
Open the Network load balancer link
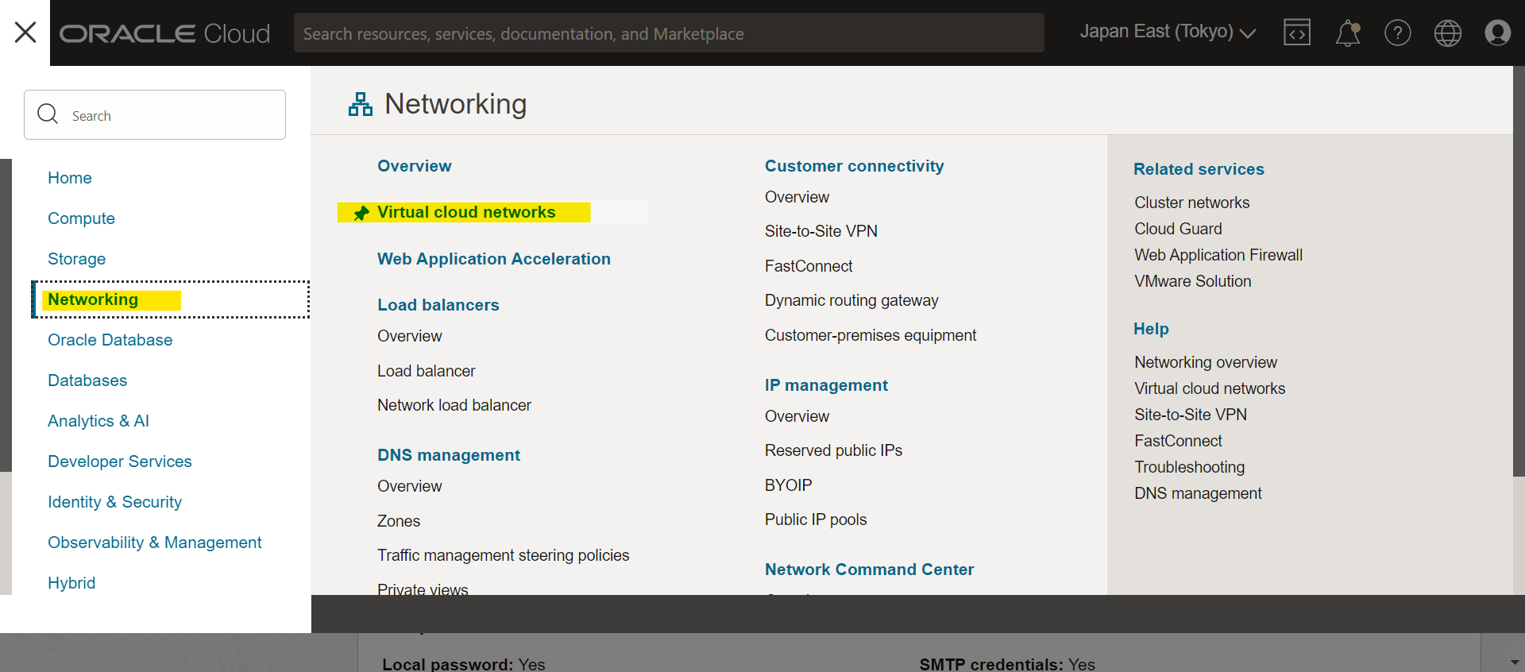pyautogui.click(x=454, y=405)
